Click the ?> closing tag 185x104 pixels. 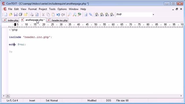(11, 52)
